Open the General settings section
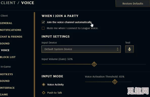Viewport: 150px width, 97px height. pos(6,23)
